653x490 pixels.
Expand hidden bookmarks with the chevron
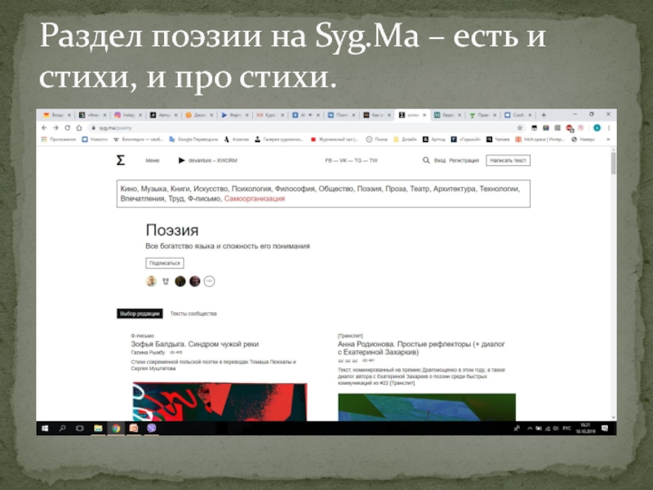(x=608, y=140)
